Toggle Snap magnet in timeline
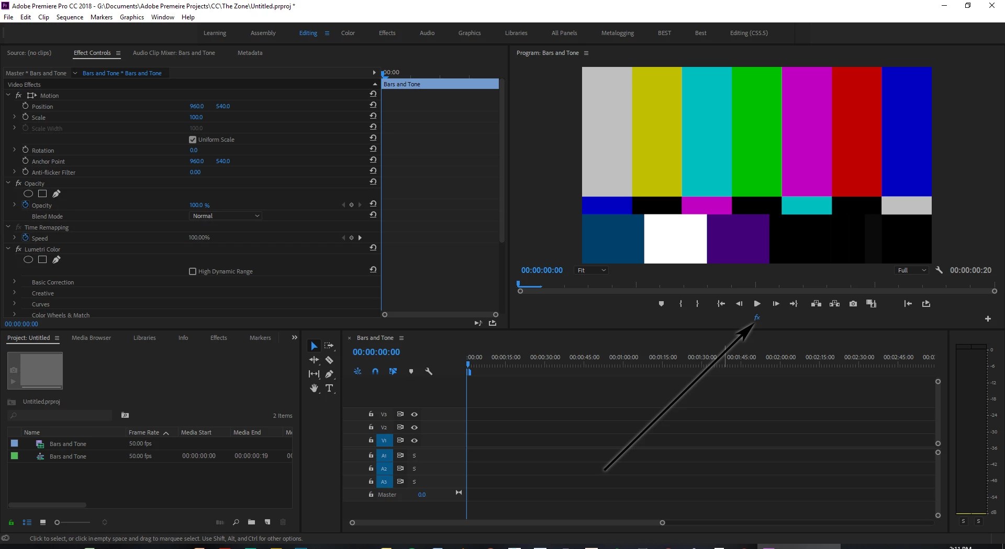1005x549 pixels. 375,371
